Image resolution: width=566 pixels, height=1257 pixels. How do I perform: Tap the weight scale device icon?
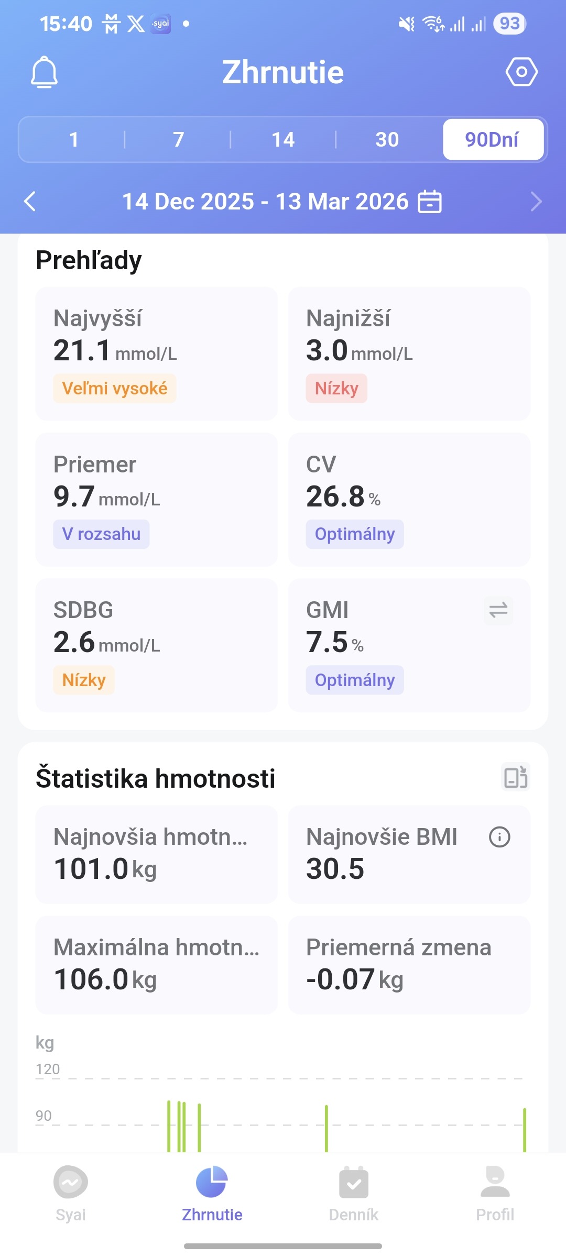[516, 777]
